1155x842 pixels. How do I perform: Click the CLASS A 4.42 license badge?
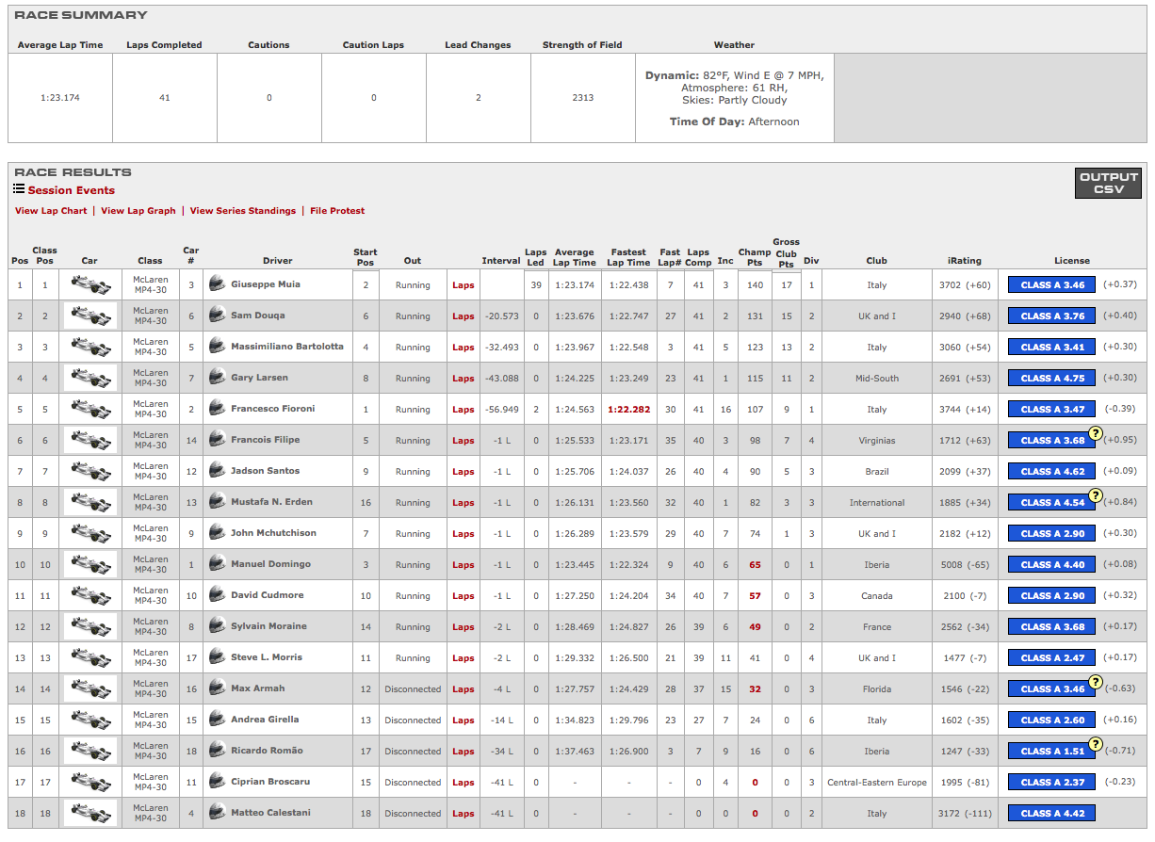(x=1051, y=813)
